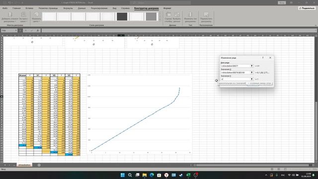Image resolution: width=318 pixels, height=179 pixels.
Task: Select the sheet tab at bottom
Action: tap(24, 165)
